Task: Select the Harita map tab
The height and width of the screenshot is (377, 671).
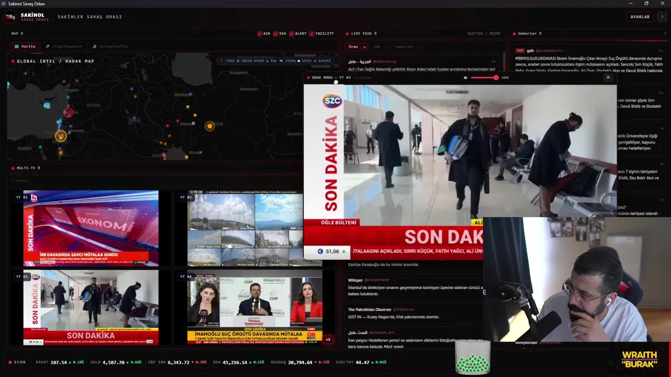Action: tap(26, 47)
